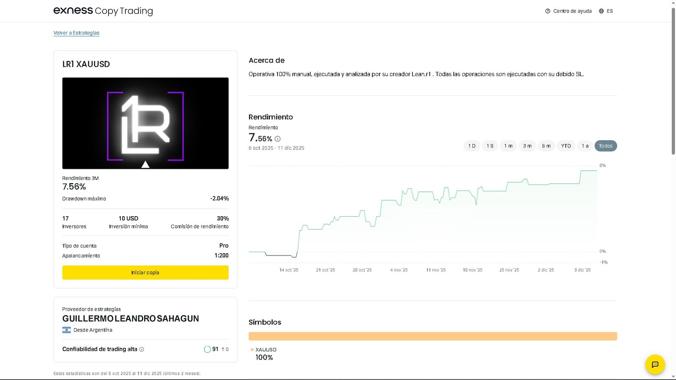Click the yellow XAUUSD legend dot
Image resolution: width=676 pixels, height=380 pixels.
(251, 350)
